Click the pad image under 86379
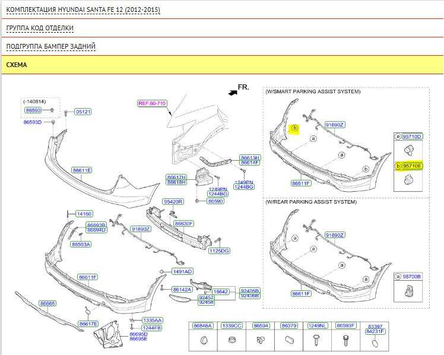 [x=289, y=340]
